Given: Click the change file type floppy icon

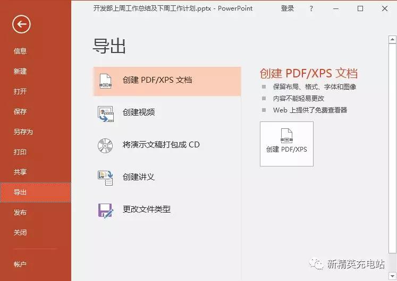Looking at the screenshot, I should (105, 210).
